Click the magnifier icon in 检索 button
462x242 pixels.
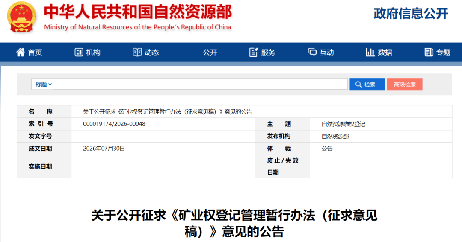point(358,85)
